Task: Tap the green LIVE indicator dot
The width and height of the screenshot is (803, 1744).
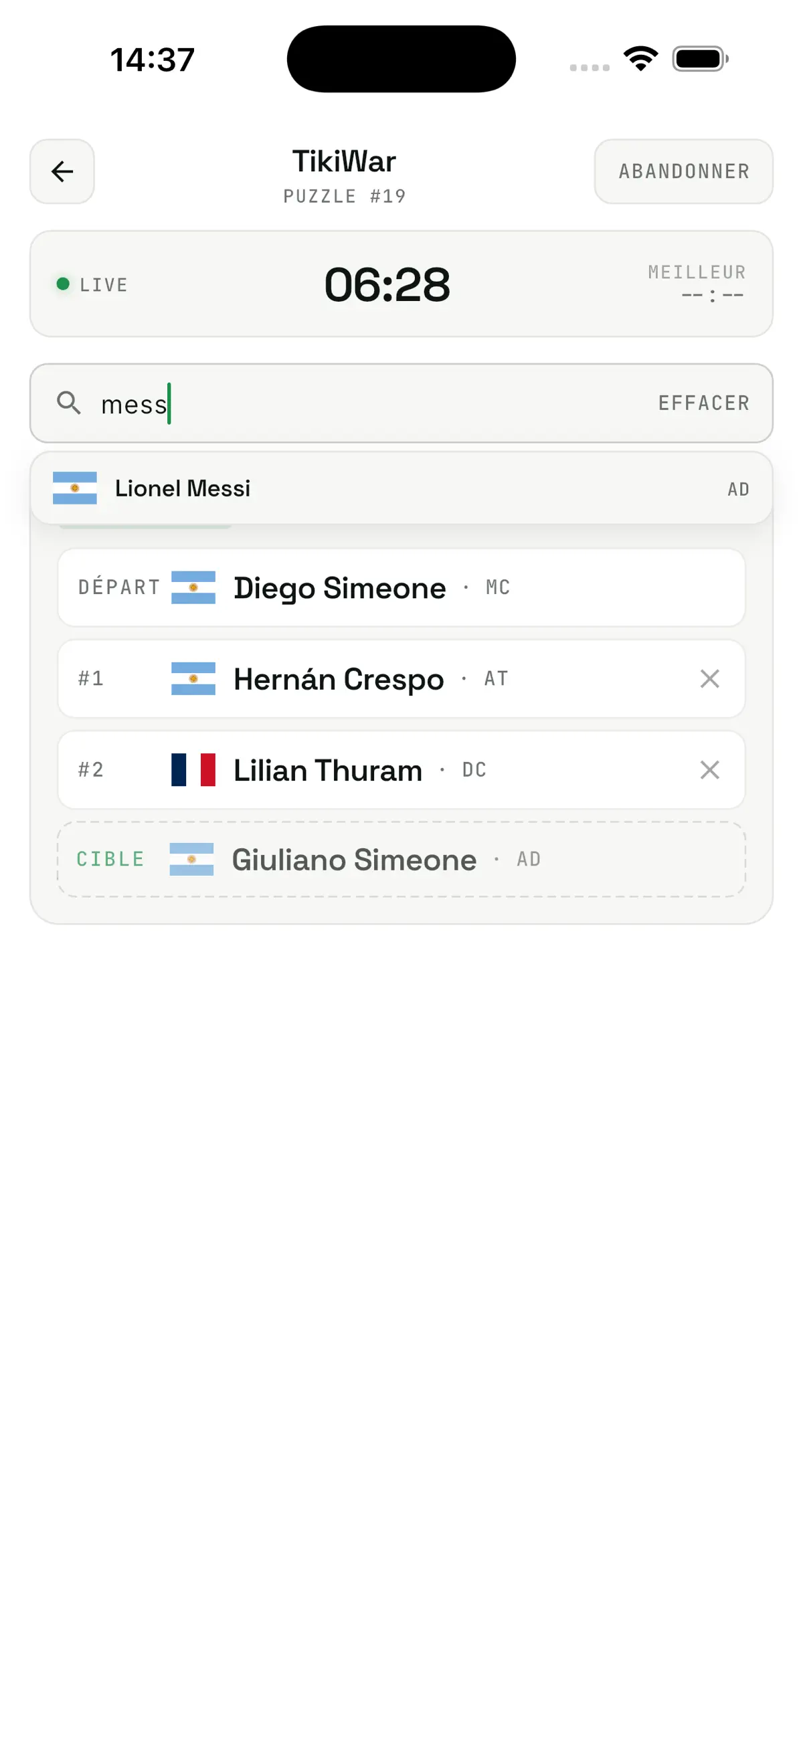Action: pos(63,284)
